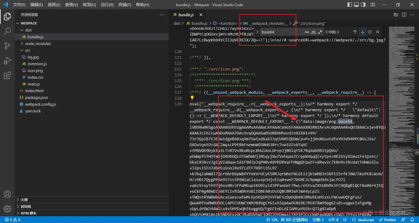Open bg.jpg in the file tree
419x223 pixels.
tap(33, 57)
